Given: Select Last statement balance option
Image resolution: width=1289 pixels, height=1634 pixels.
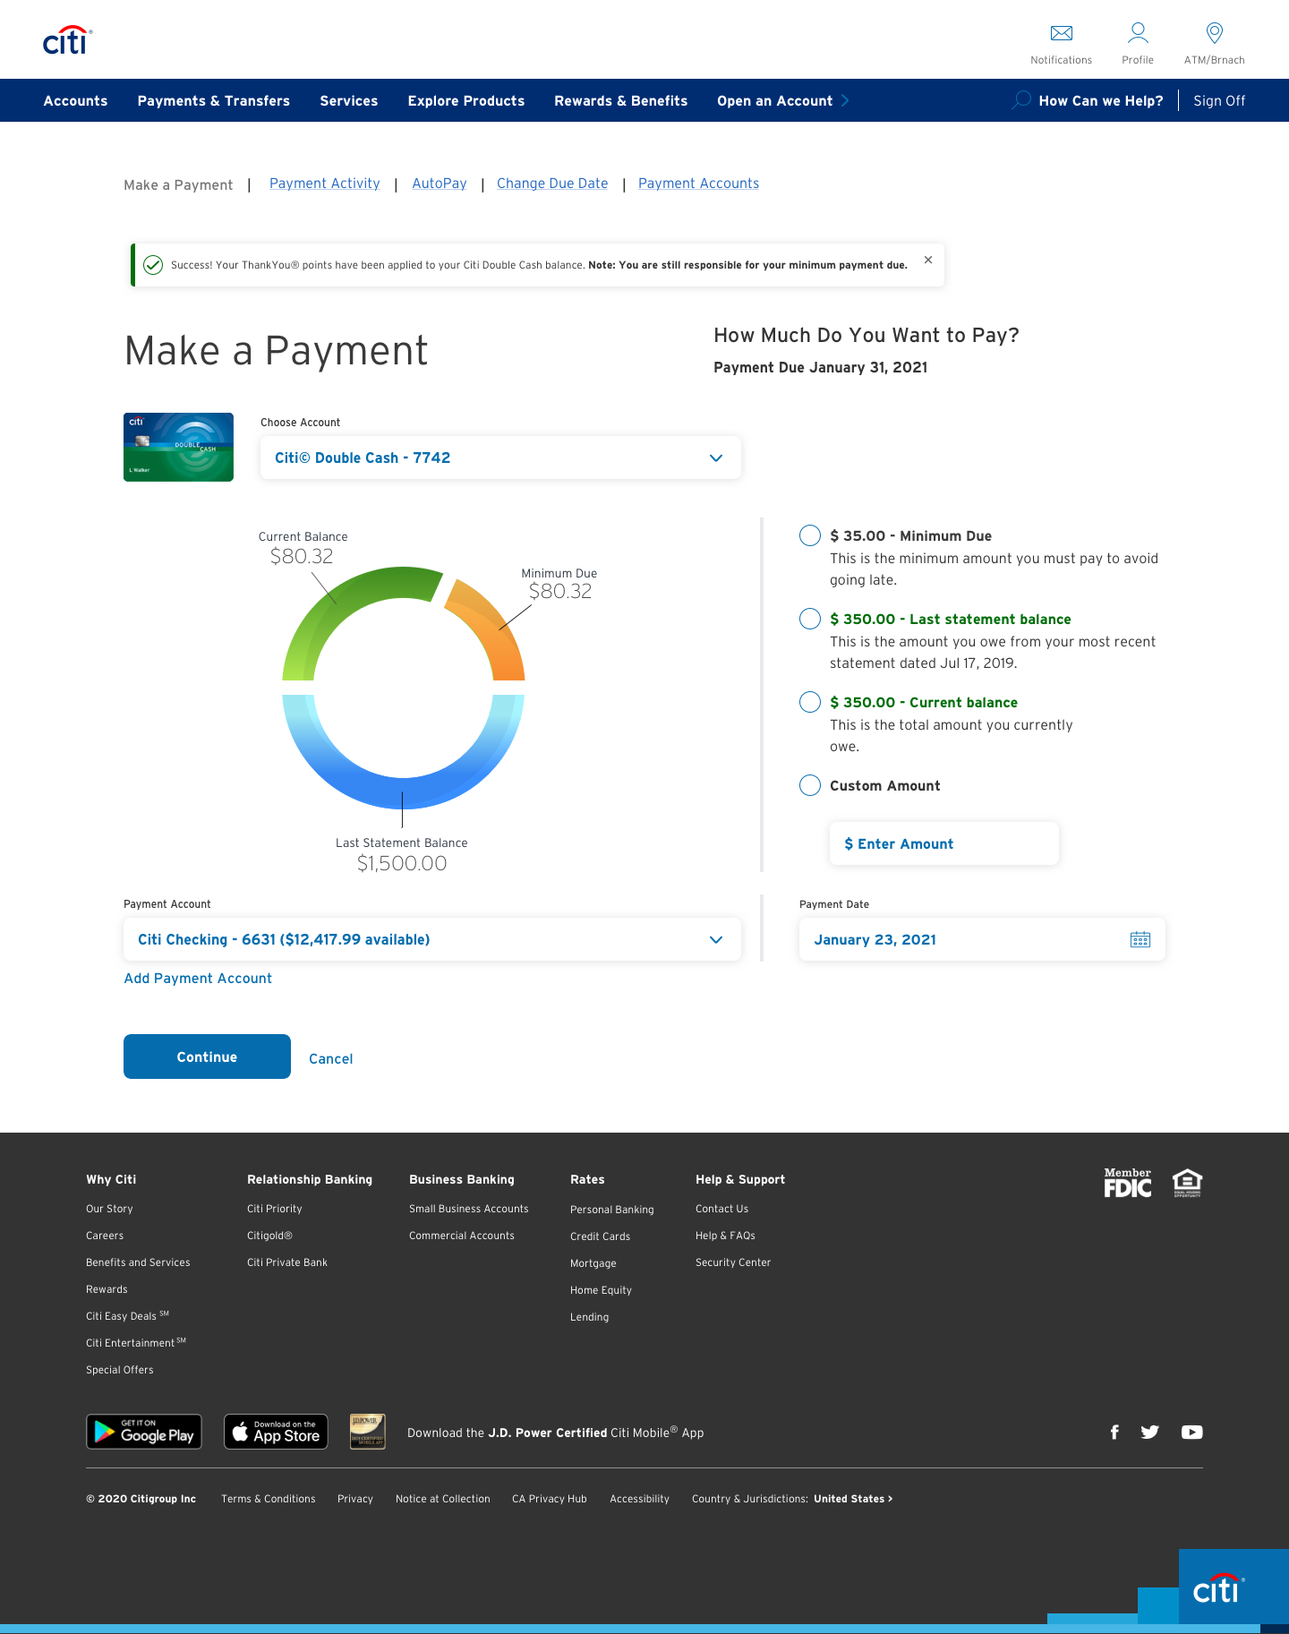Looking at the screenshot, I should coord(810,619).
